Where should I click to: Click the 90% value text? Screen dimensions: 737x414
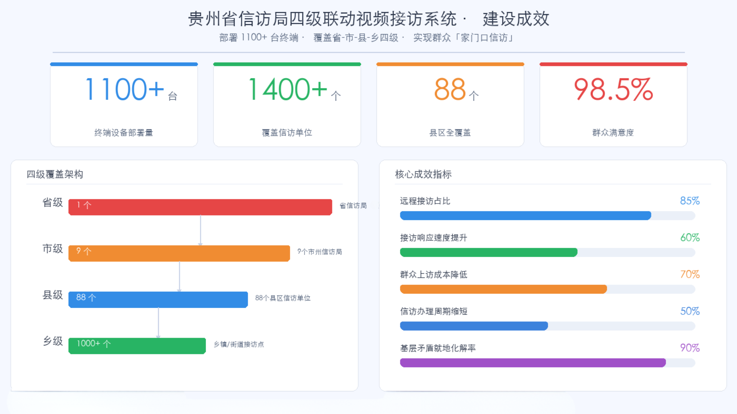point(690,348)
